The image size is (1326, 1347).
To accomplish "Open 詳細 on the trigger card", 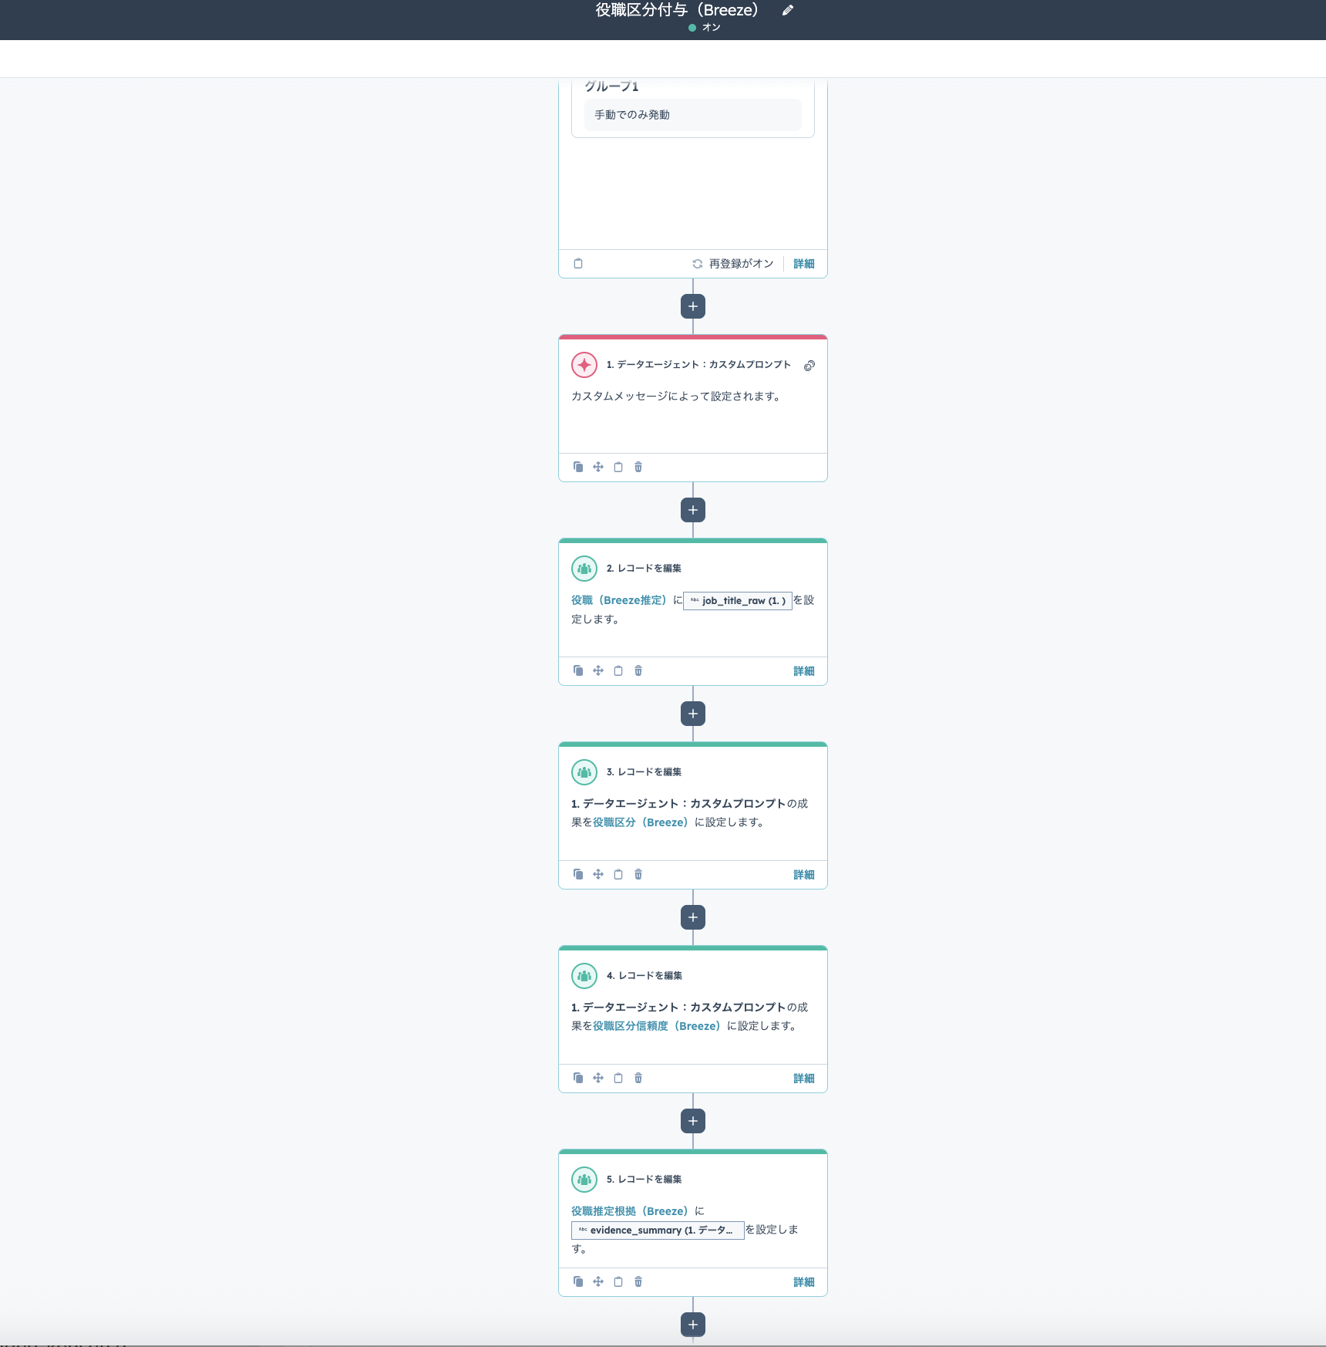I will point(803,264).
